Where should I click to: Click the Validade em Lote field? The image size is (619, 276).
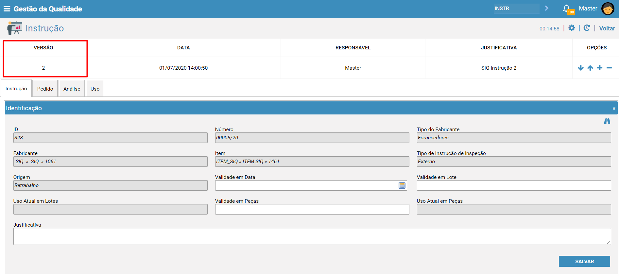point(514,185)
